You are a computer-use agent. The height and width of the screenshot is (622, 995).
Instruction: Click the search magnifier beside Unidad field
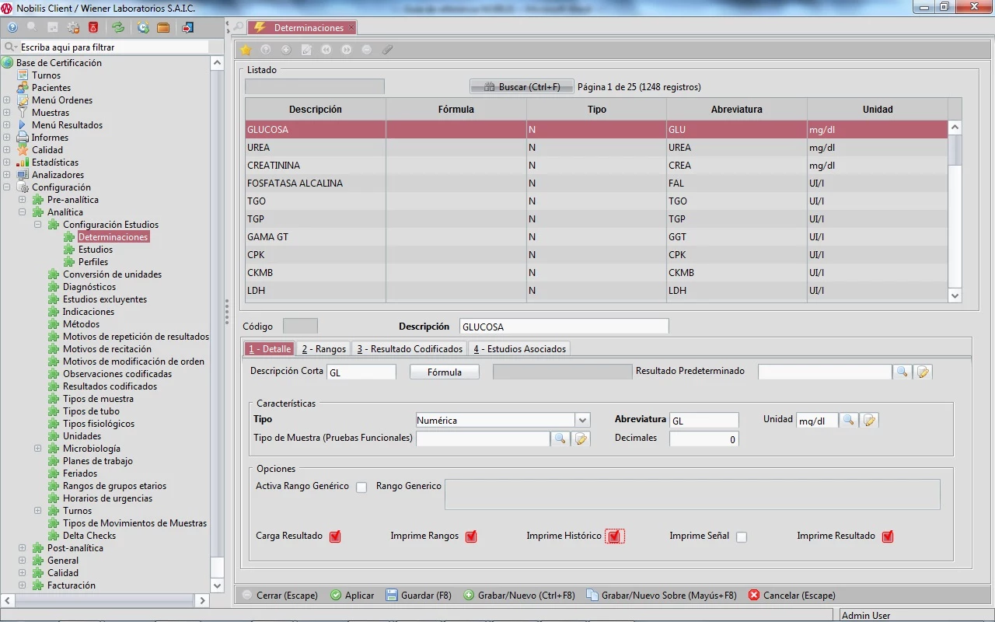pyautogui.click(x=849, y=421)
